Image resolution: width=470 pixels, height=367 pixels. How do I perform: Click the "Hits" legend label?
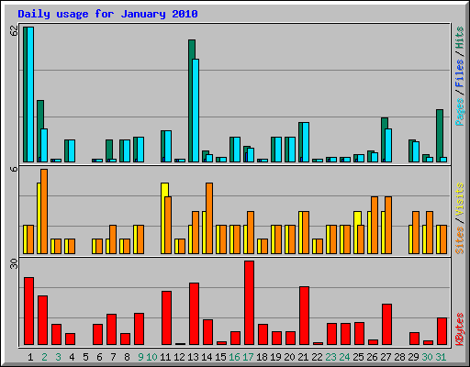point(459,38)
